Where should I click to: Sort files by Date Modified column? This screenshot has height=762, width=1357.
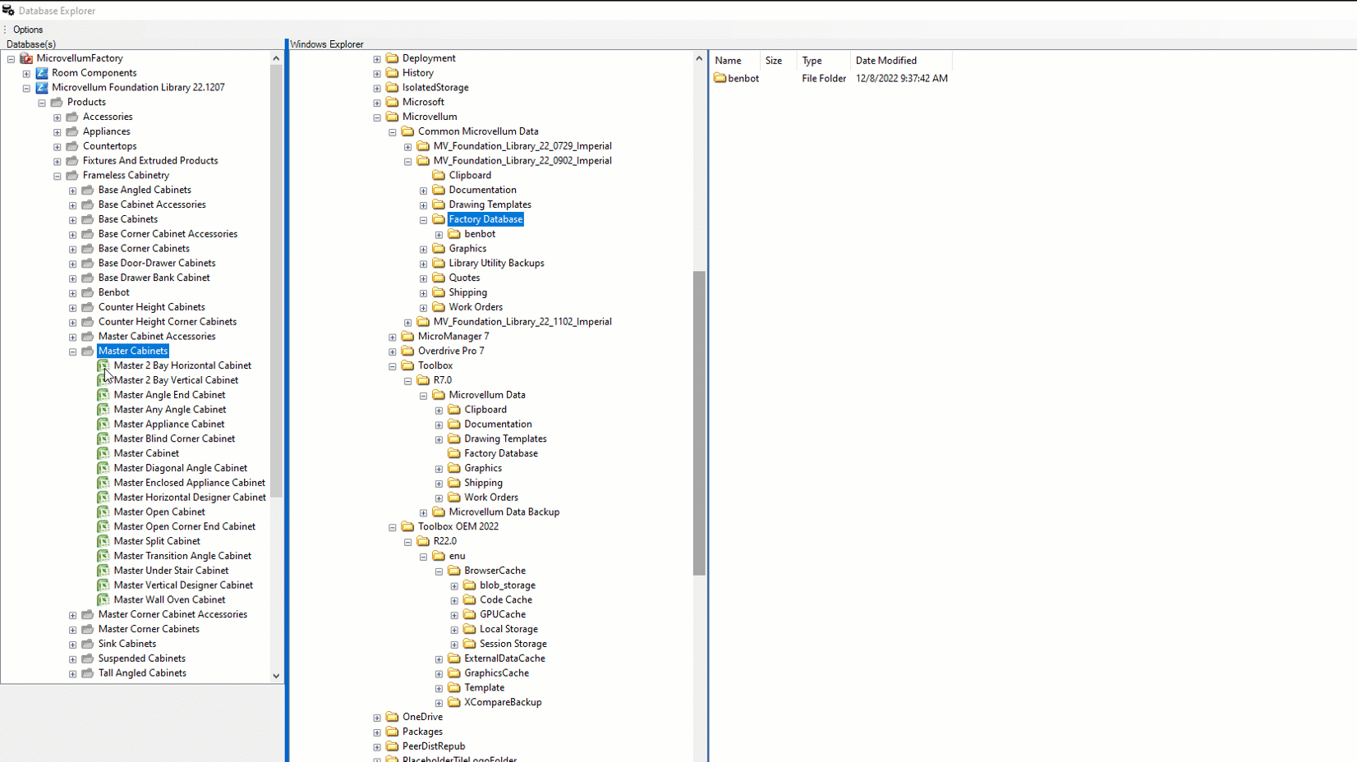point(885,61)
